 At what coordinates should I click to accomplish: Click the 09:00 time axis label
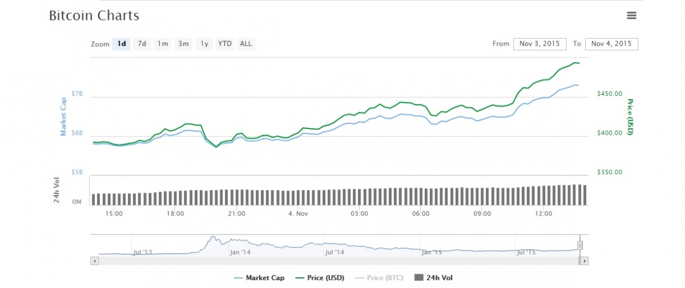pyautogui.click(x=482, y=214)
